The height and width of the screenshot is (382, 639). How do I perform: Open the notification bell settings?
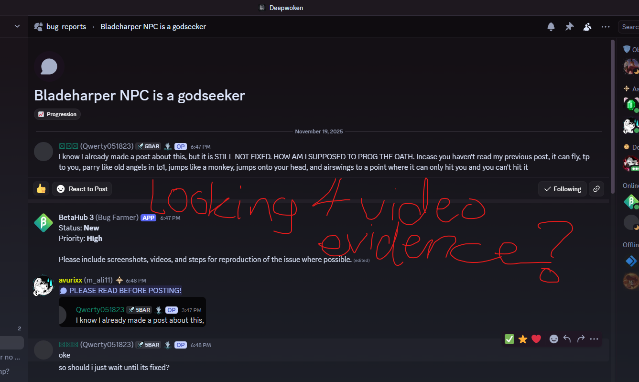[551, 27]
